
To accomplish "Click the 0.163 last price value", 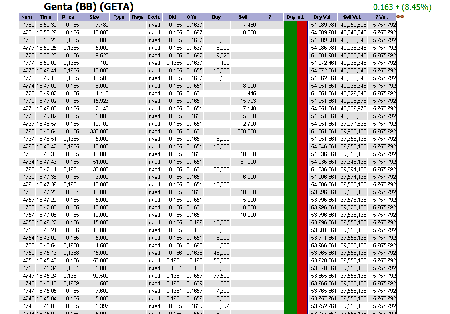I will (383, 7).
